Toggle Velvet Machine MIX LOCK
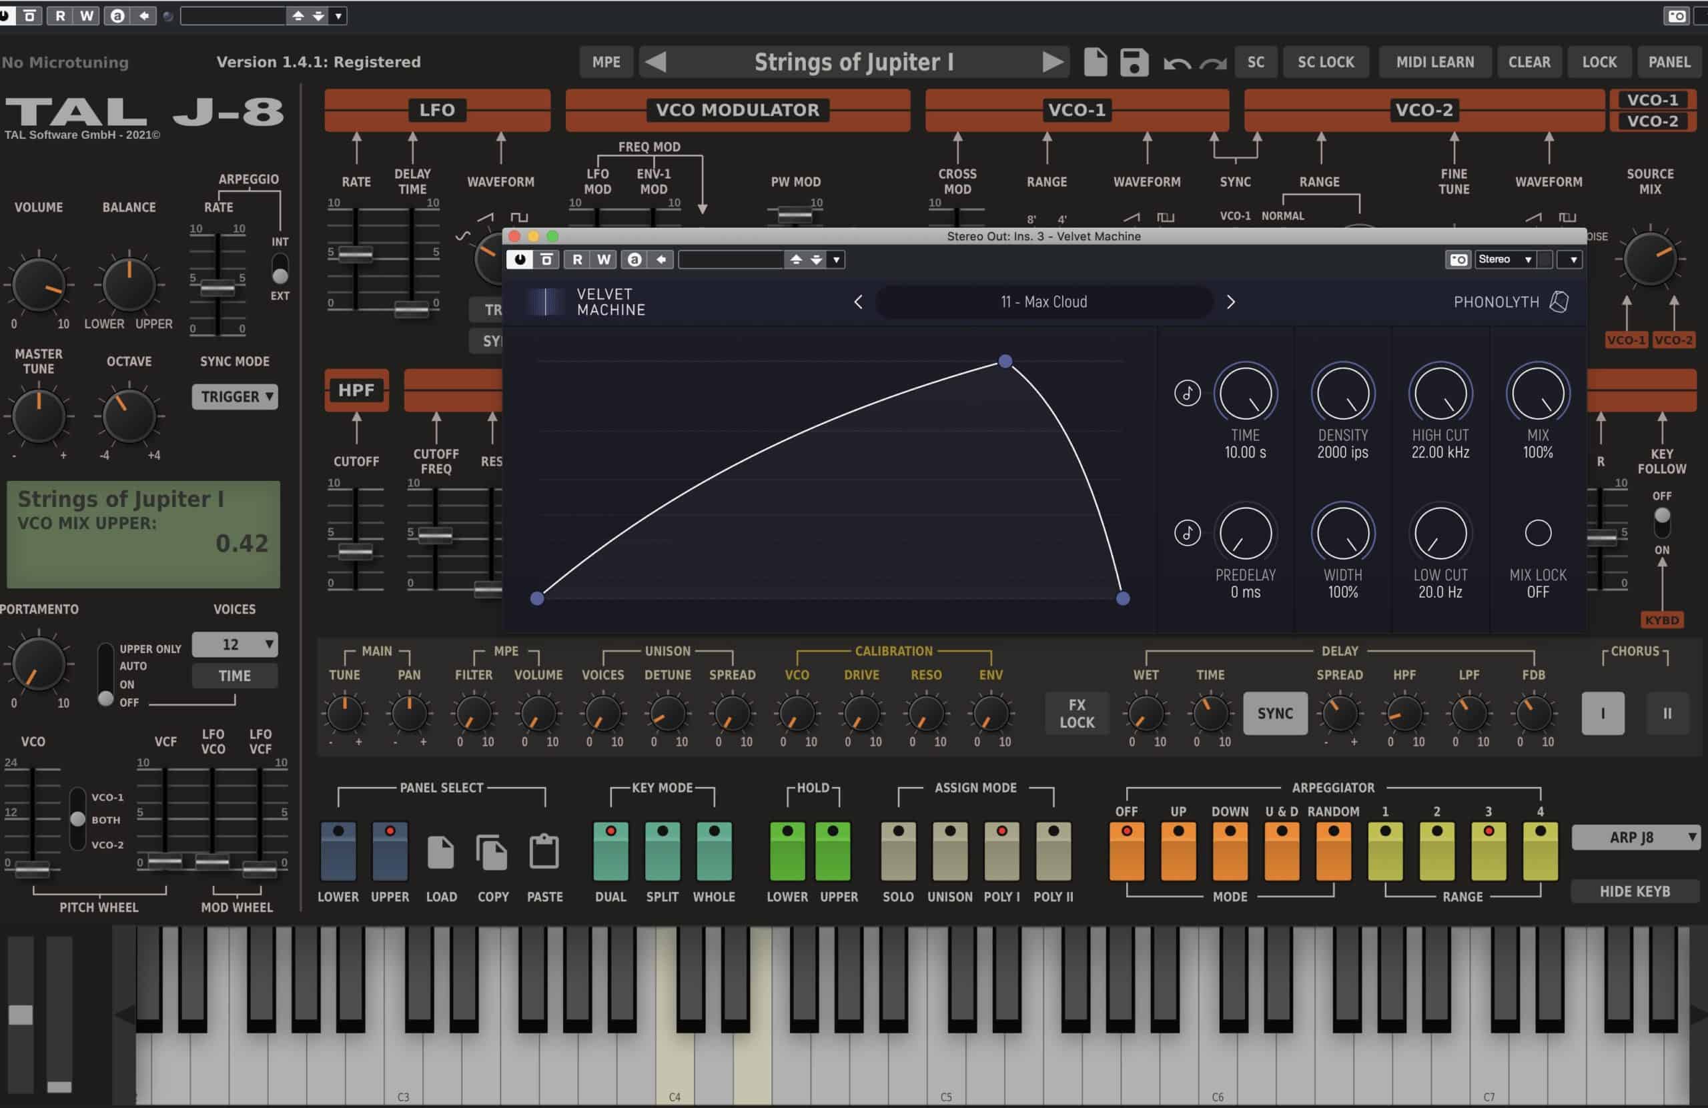The height and width of the screenshot is (1108, 1708). coord(1537,533)
